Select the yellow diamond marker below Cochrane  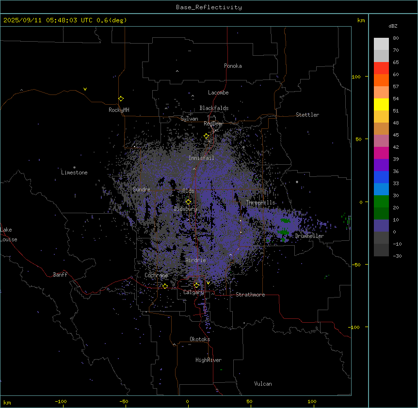click(x=165, y=286)
